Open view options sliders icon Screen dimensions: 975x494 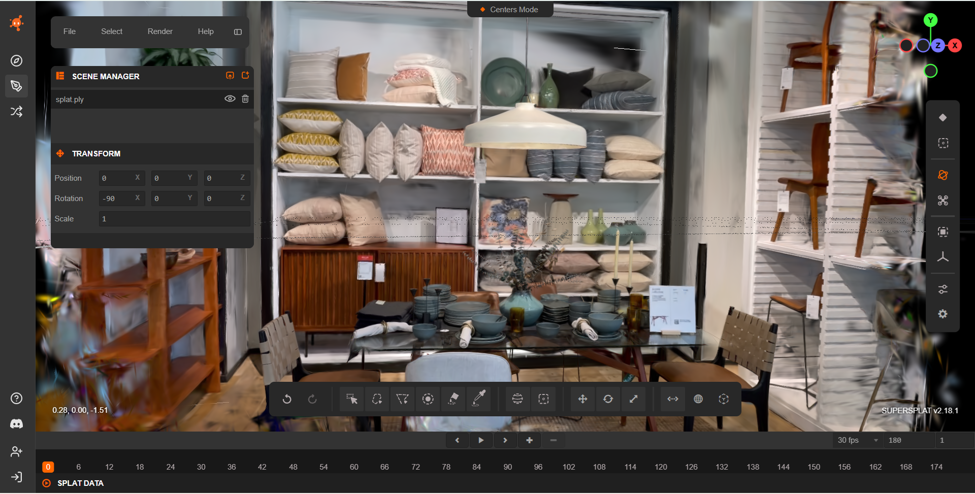pos(943,289)
